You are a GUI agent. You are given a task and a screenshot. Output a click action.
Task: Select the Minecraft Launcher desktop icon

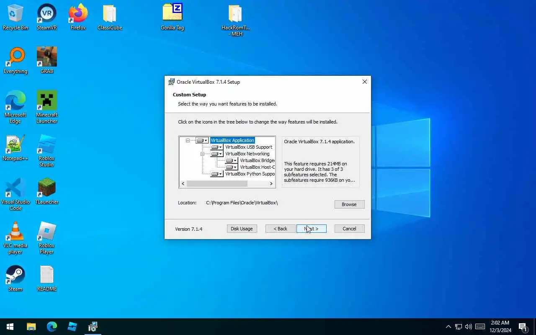(47, 107)
